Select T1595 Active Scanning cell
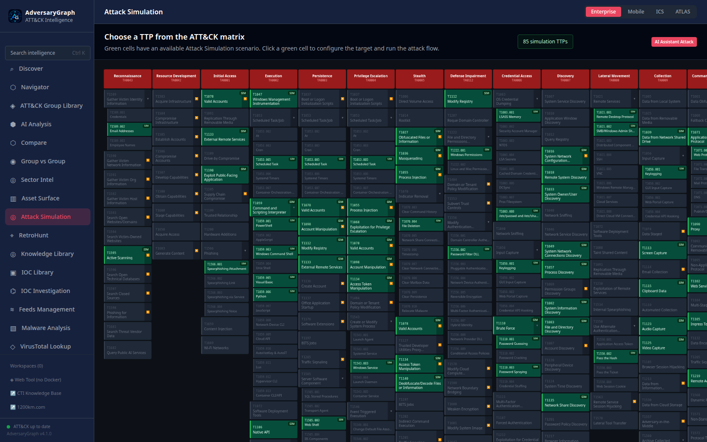This screenshot has height=442, width=707. pos(128,256)
